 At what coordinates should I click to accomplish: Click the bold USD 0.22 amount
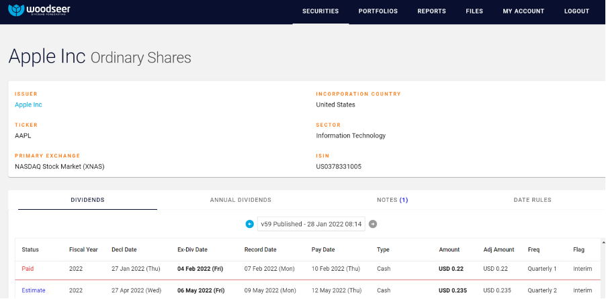tap(451, 269)
